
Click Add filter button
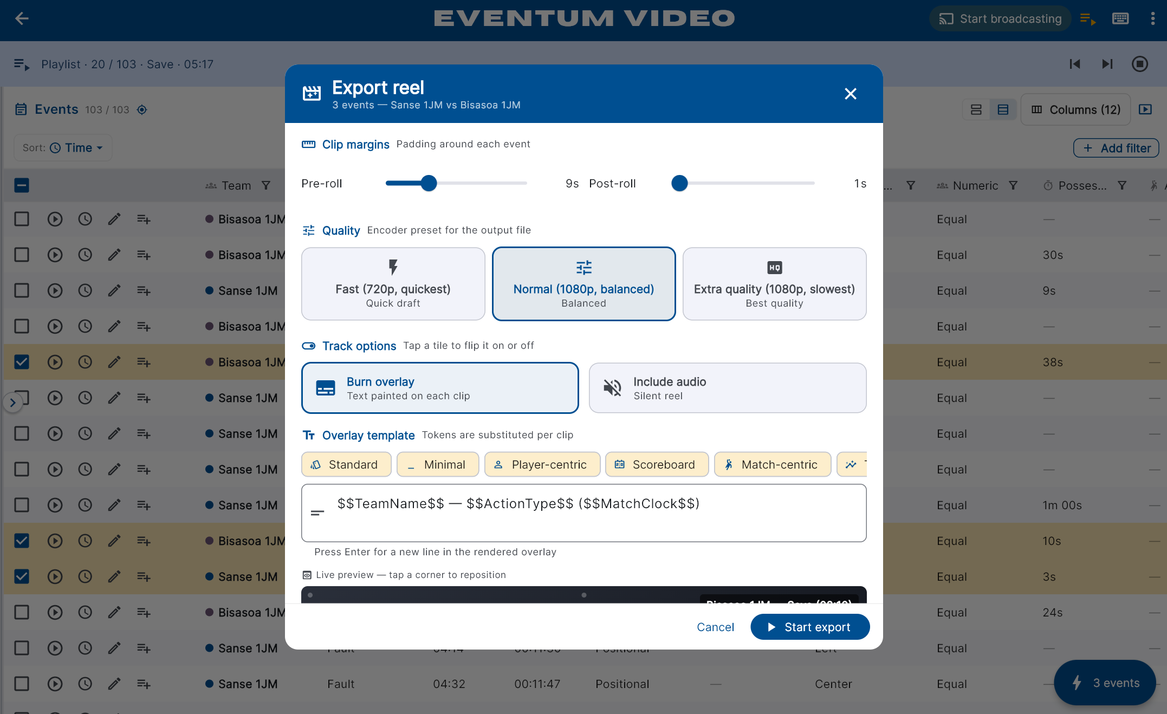(x=1116, y=148)
